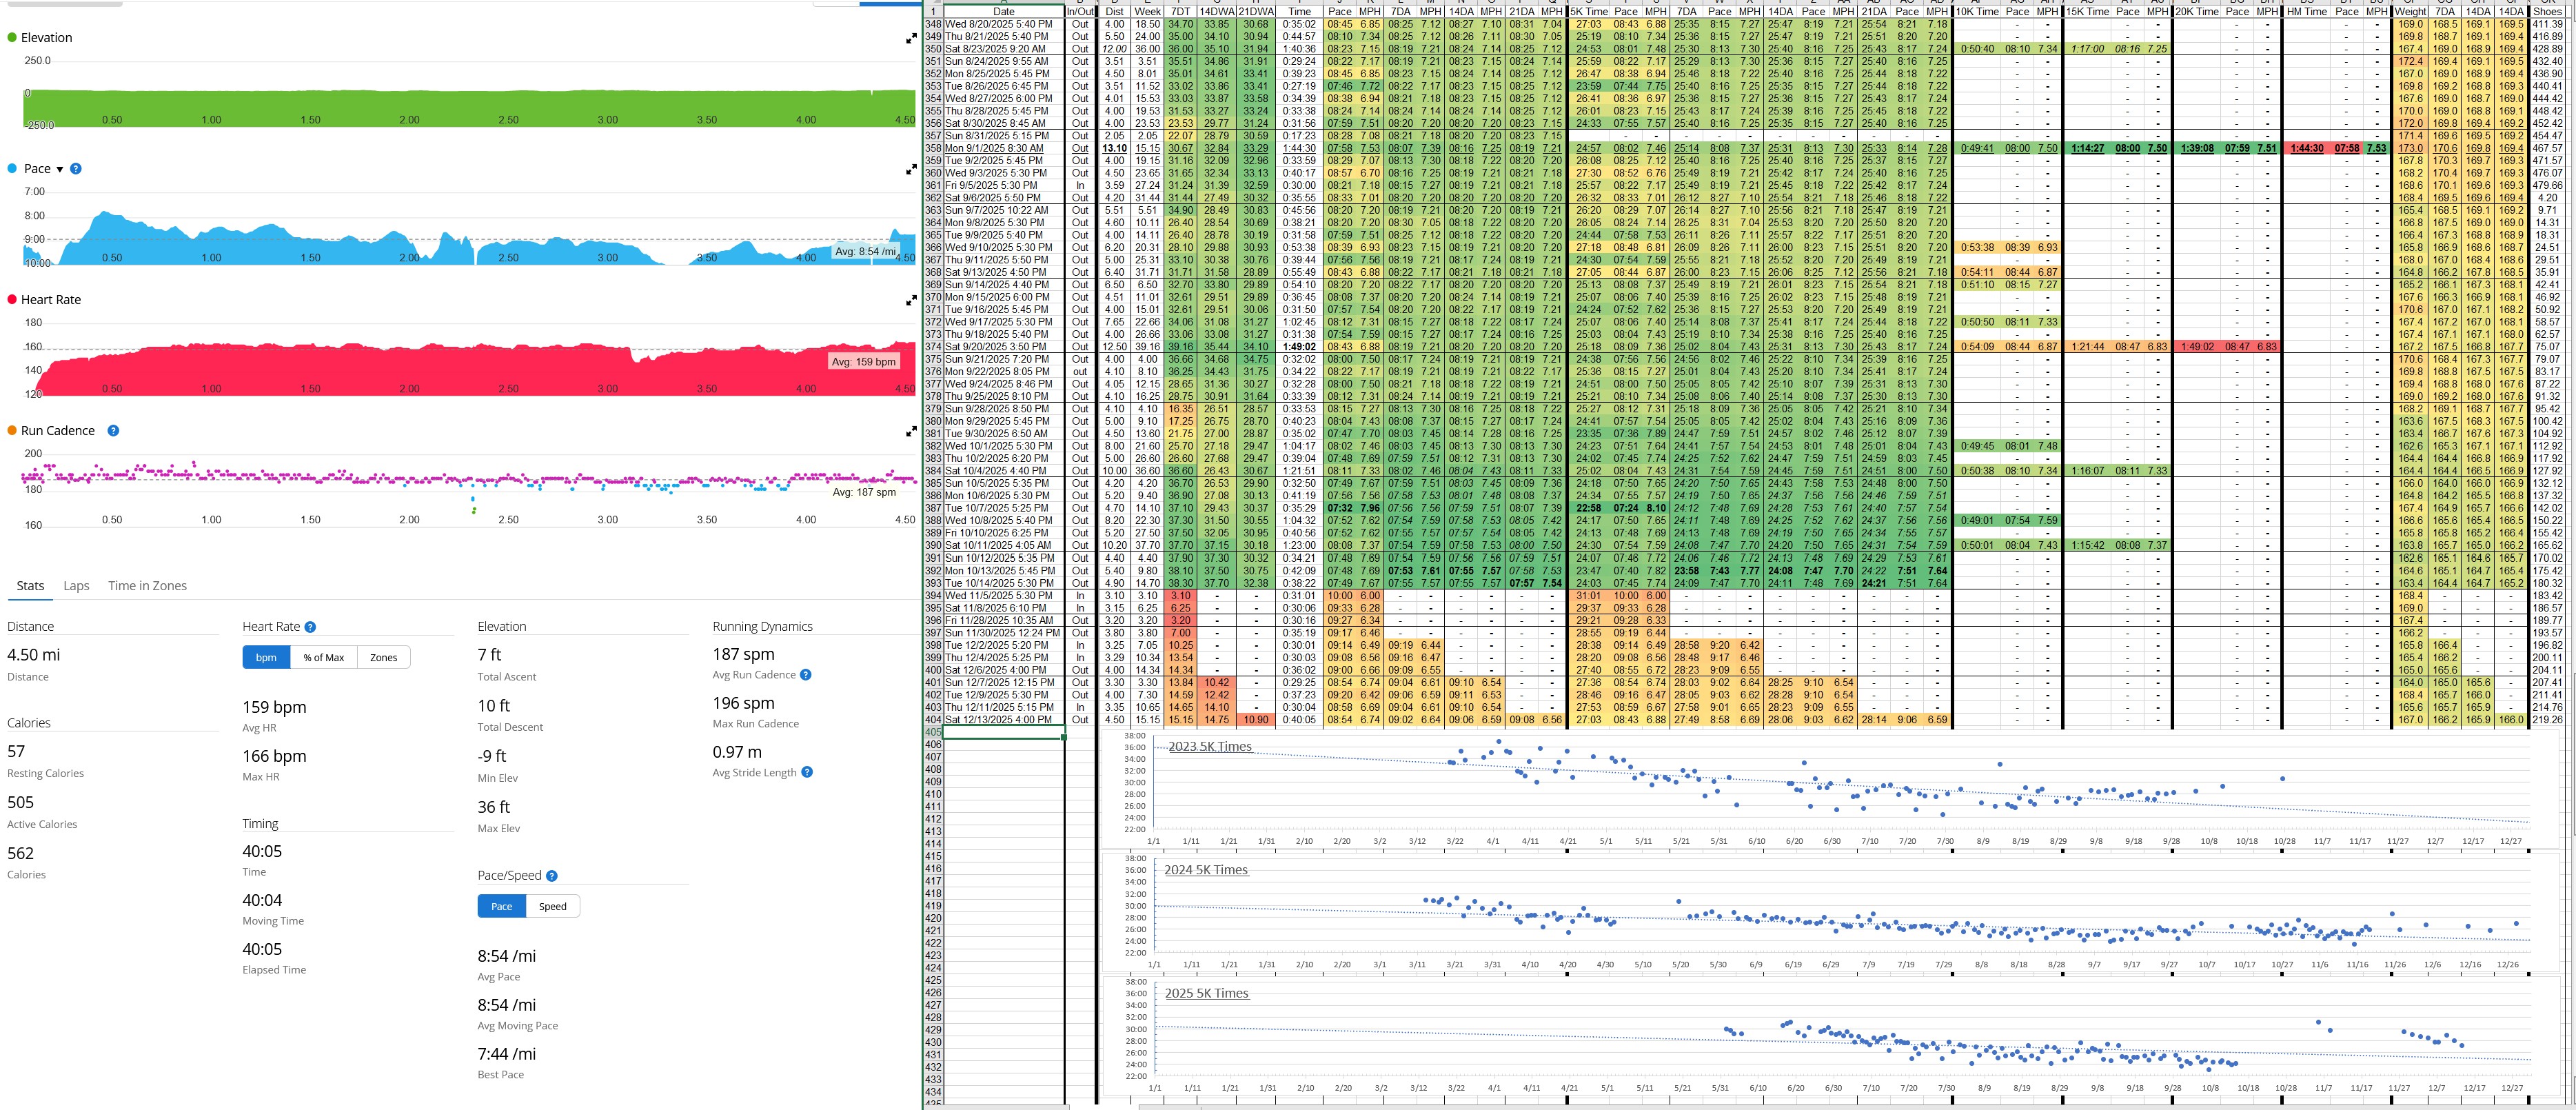This screenshot has width=2576, height=1110.
Task: Toggle Pace/Speed stats to Speed
Action: tap(552, 907)
